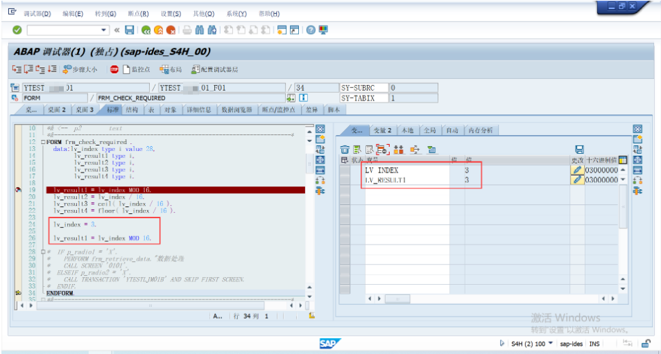Switch to the 本地 variables tab
The height and width of the screenshot is (354, 661).
point(407,130)
